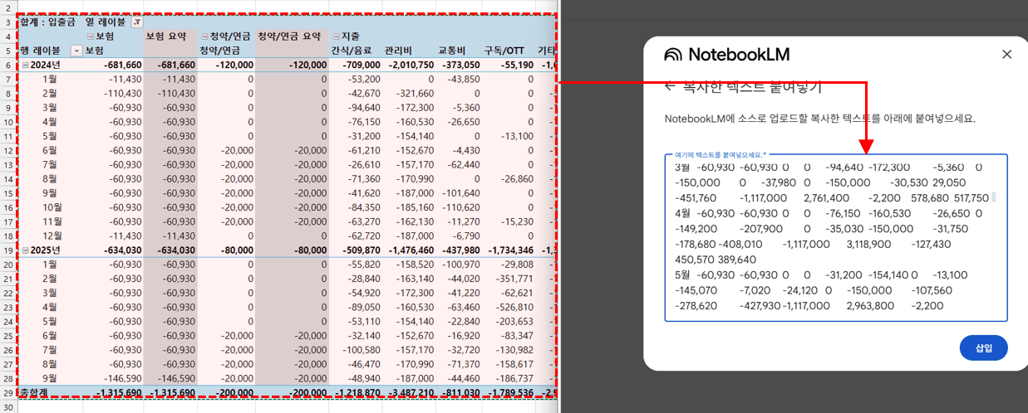Open the 행 레이블 row filter dropdown
Screen dimensions: 1028x413
(77, 51)
